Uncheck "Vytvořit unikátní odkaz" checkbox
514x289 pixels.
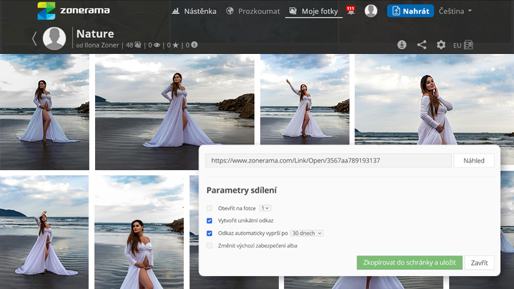[209, 220]
